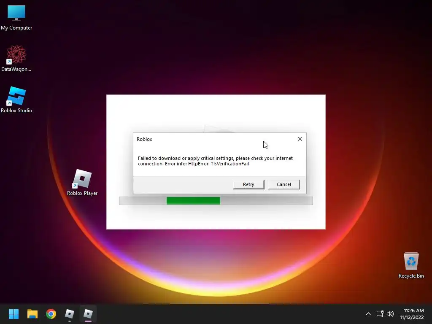
Task: Click the error message text in dialog
Action: coord(215,161)
